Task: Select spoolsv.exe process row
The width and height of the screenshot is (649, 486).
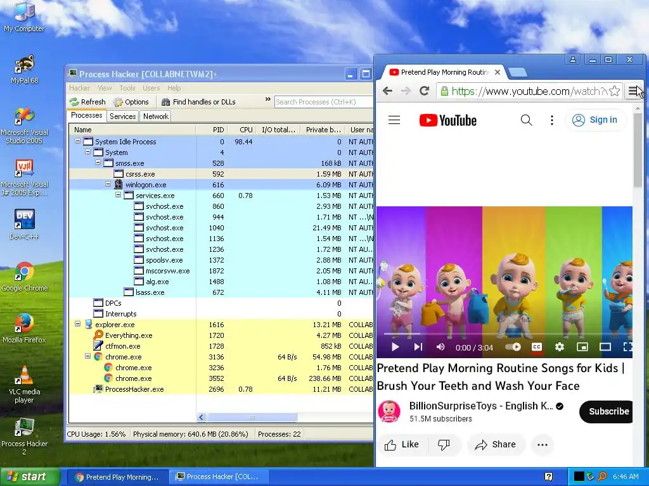Action: coord(221,260)
